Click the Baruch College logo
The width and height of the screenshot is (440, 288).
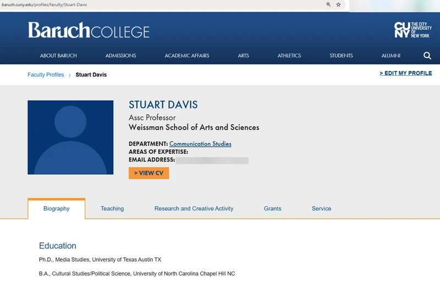click(89, 30)
